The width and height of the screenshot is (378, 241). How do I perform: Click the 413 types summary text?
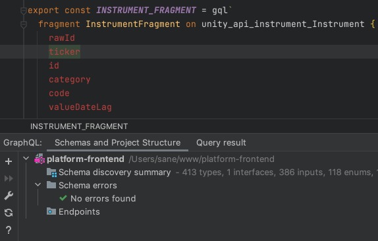[x=202, y=173]
